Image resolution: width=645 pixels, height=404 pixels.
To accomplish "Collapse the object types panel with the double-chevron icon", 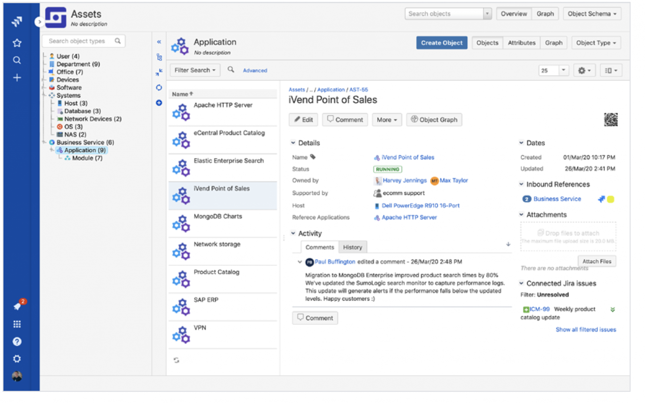I will (x=159, y=41).
